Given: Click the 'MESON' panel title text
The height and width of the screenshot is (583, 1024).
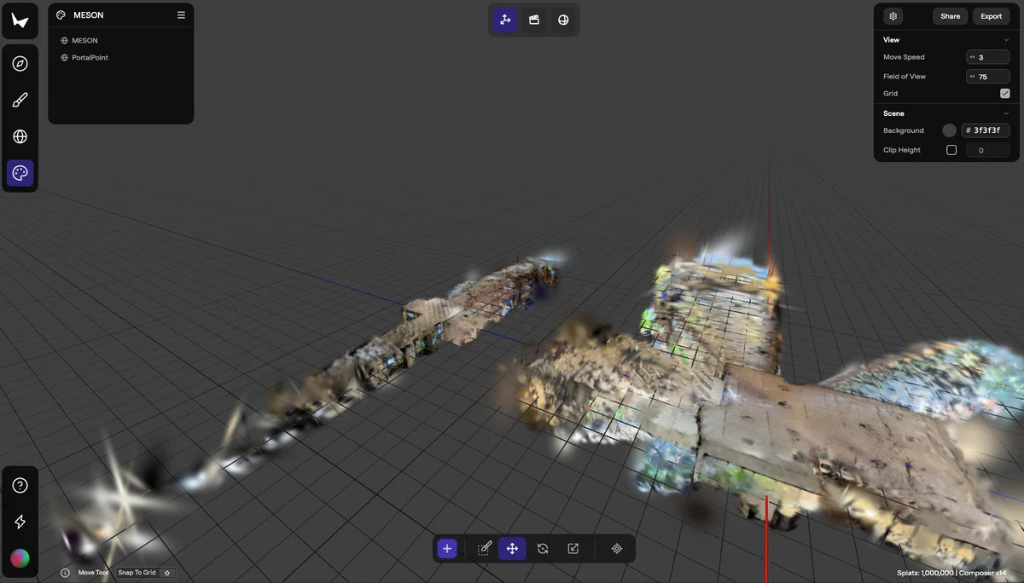Looking at the screenshot, I should pos(89,15).
